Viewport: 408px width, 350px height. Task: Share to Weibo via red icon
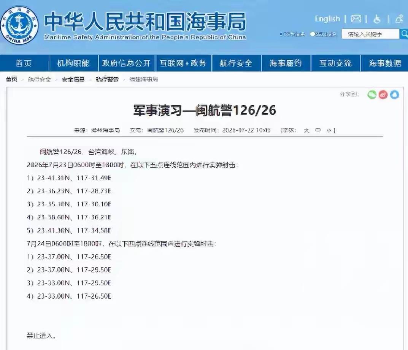(x=383, y=95)
